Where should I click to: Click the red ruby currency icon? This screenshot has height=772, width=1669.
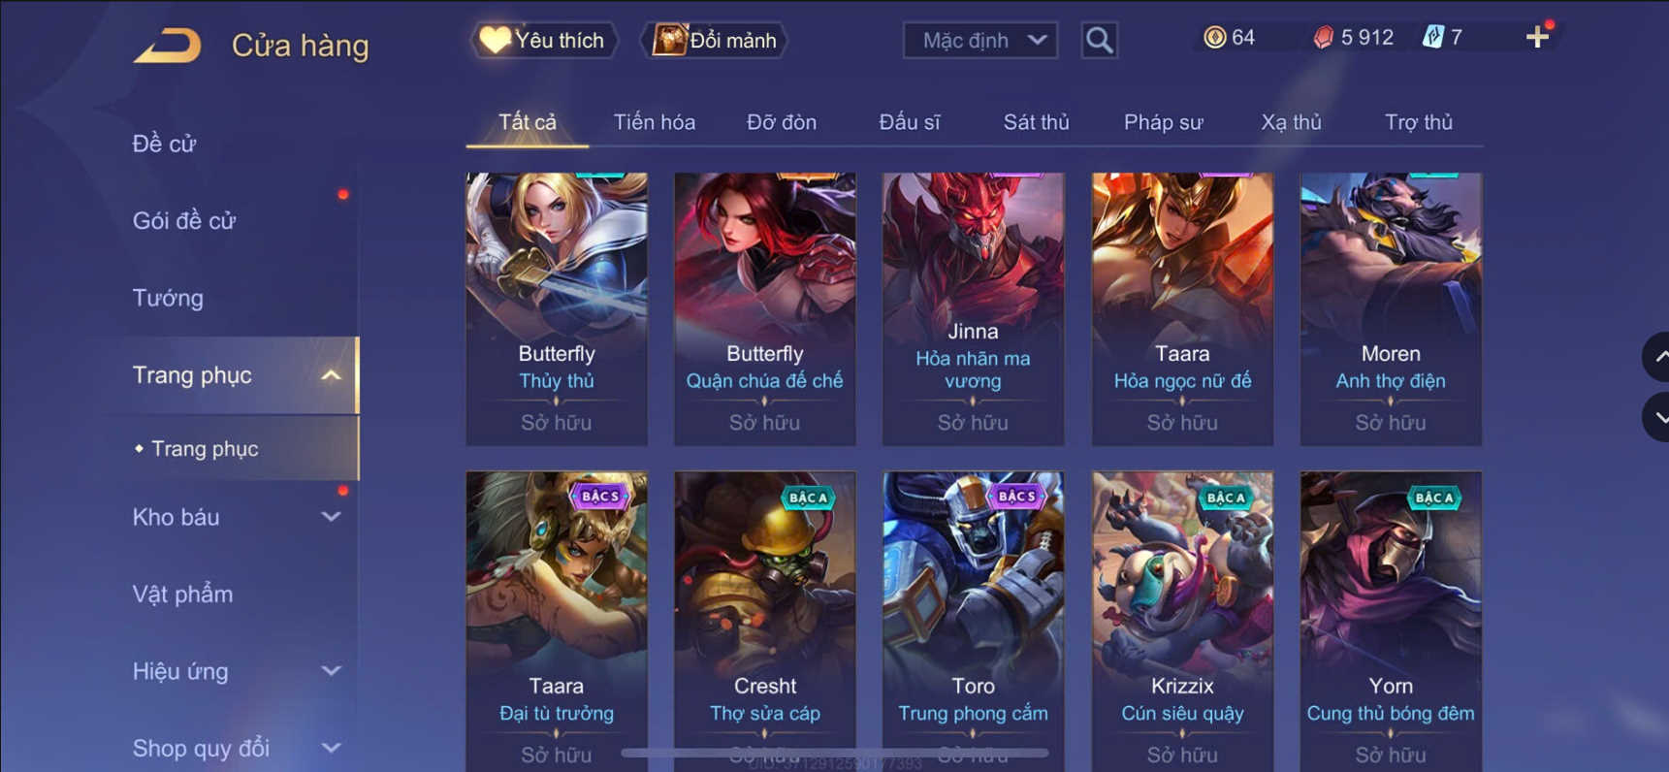[x=1323, y=38]
